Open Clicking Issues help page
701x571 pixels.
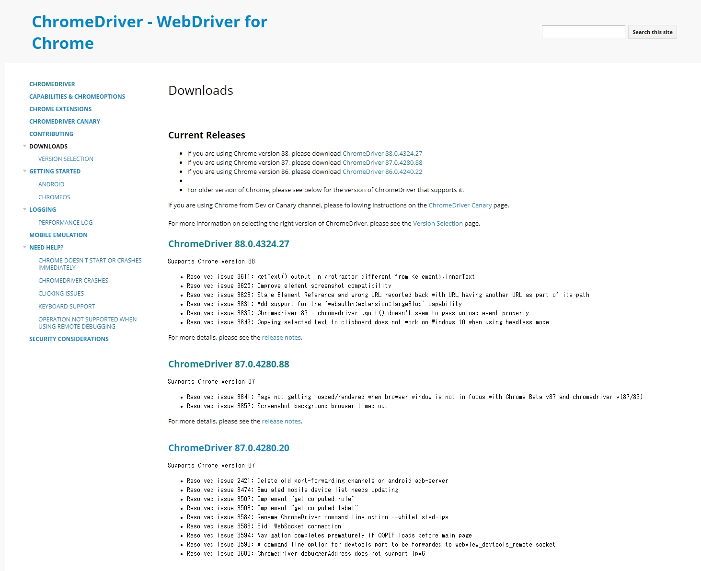tap(61, 293)
